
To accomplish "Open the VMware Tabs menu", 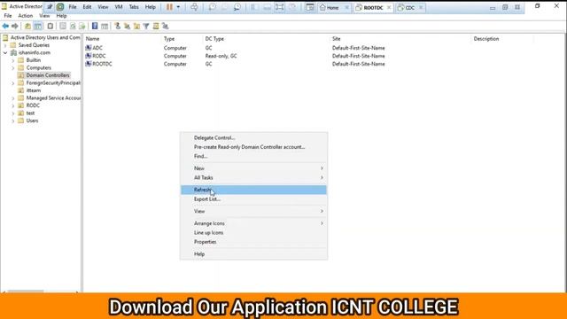I will click(134, 7).
